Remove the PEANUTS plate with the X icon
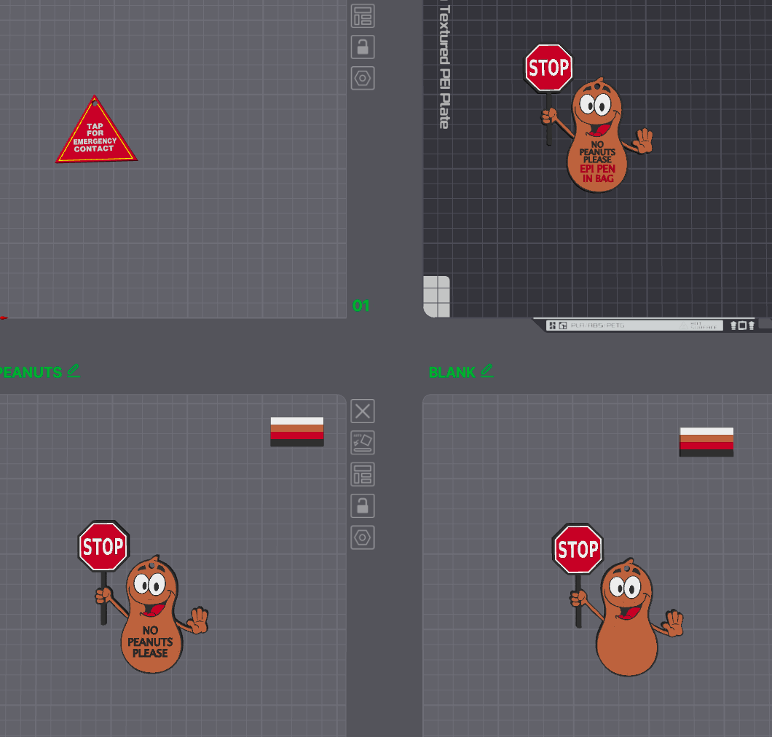 pyautogui.click(x=363, y=411)
